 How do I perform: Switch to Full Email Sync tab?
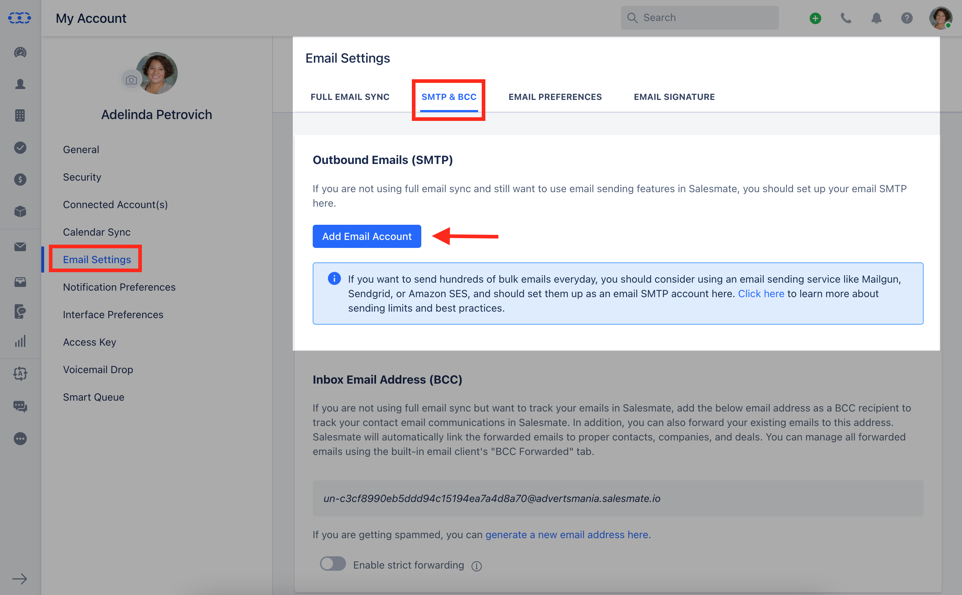(350, 97)
